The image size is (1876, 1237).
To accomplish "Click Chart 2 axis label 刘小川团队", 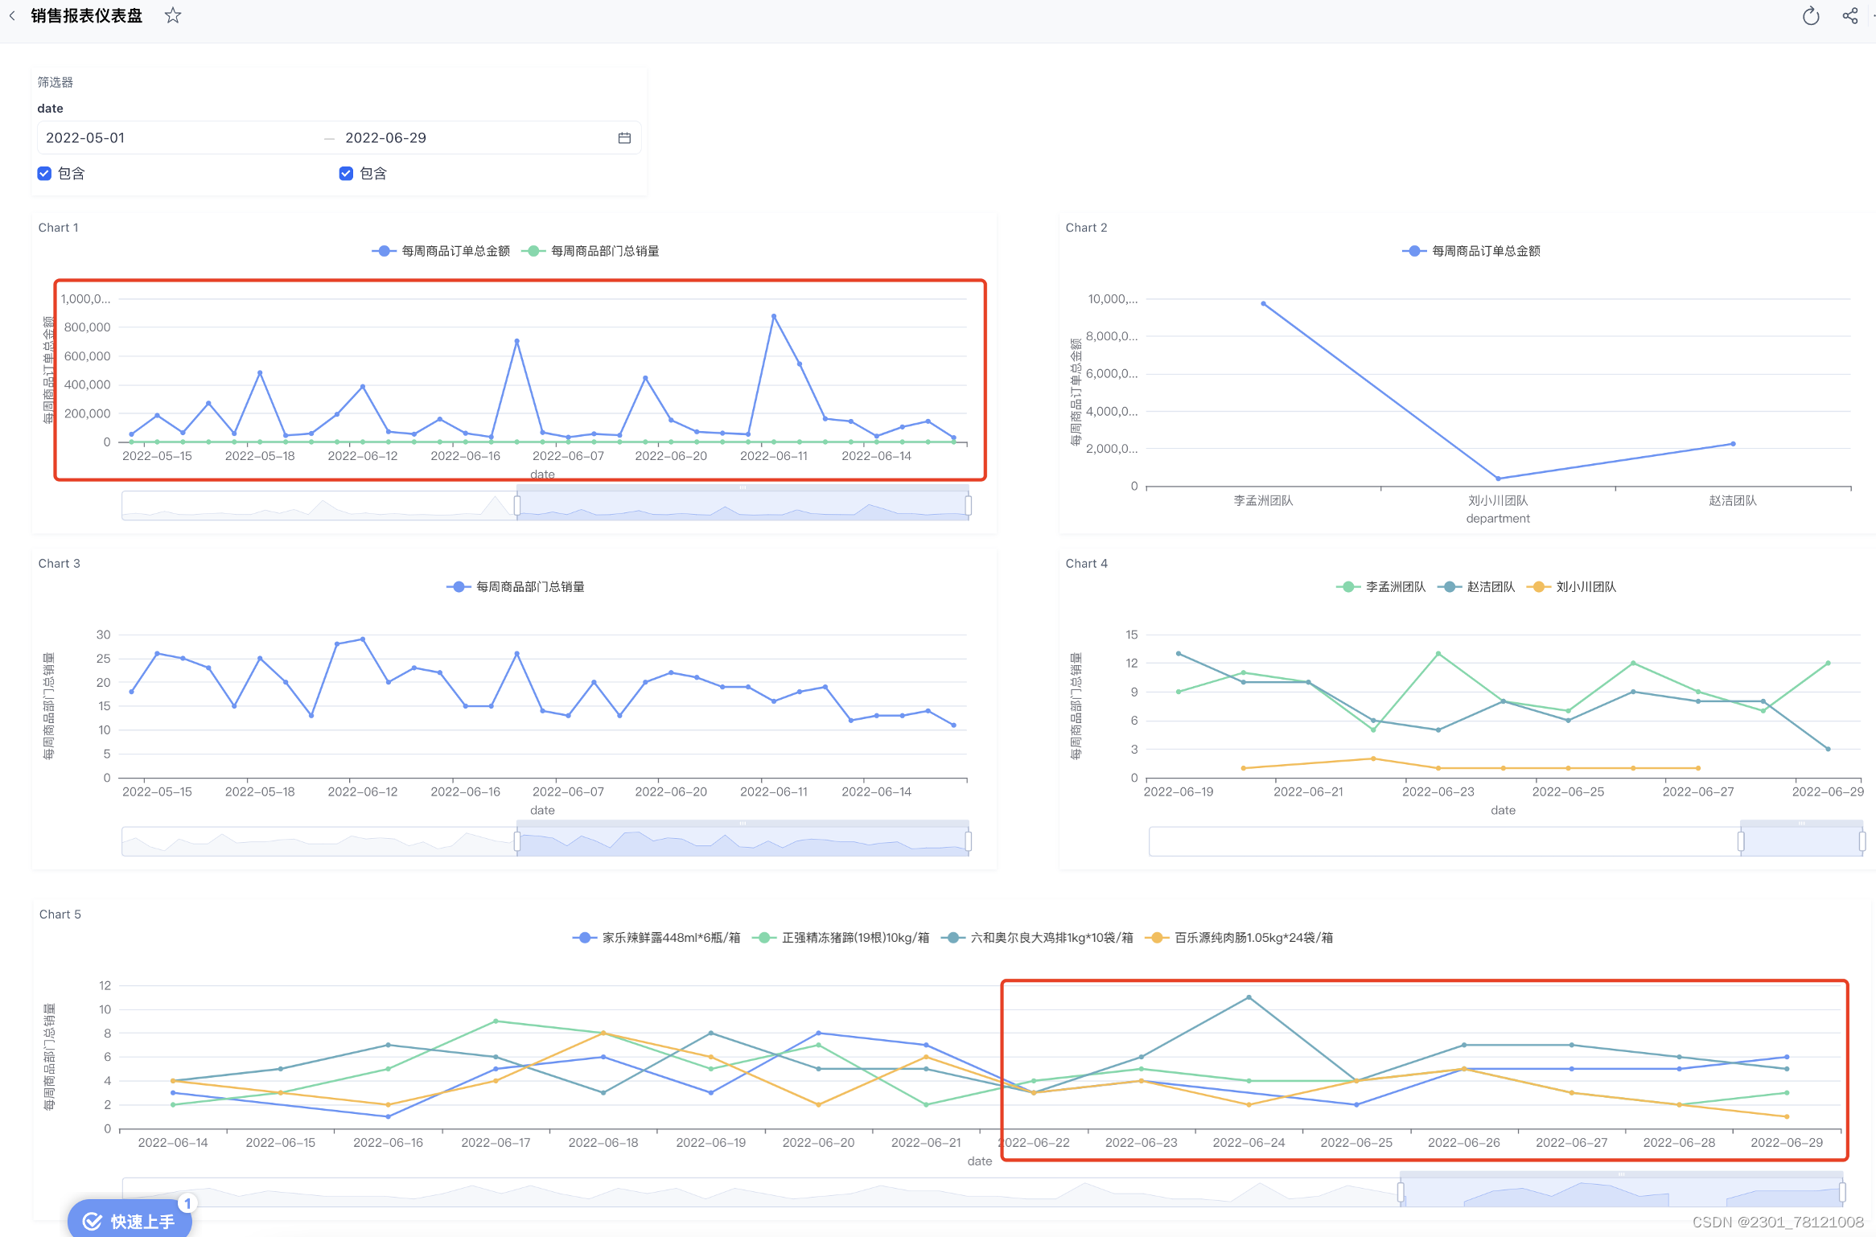I will point(1498,500).
